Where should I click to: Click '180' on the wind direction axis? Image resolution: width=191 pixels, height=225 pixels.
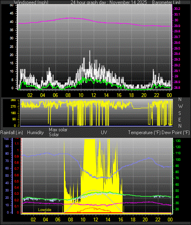tap(13, 113)
